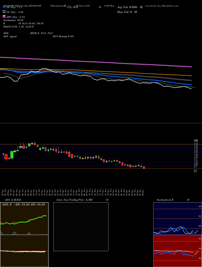The height and width of the screenshot is (267, 202).
Task: Open the dark blue Stochastics panel
Action: point(177,218)
